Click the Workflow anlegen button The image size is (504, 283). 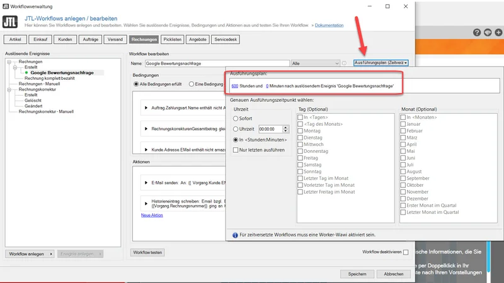[x=30, y=254]
